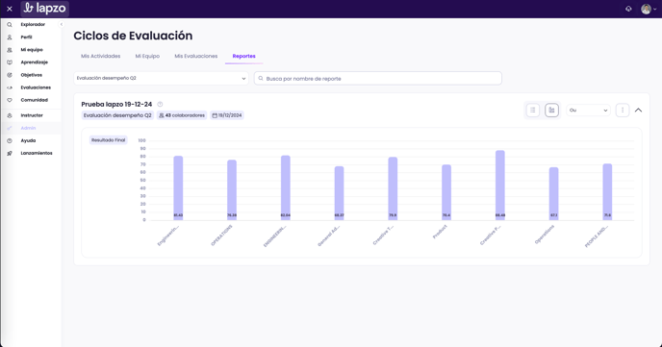
Task: Click the Mi equipo people icon
Action: (10, 50)
